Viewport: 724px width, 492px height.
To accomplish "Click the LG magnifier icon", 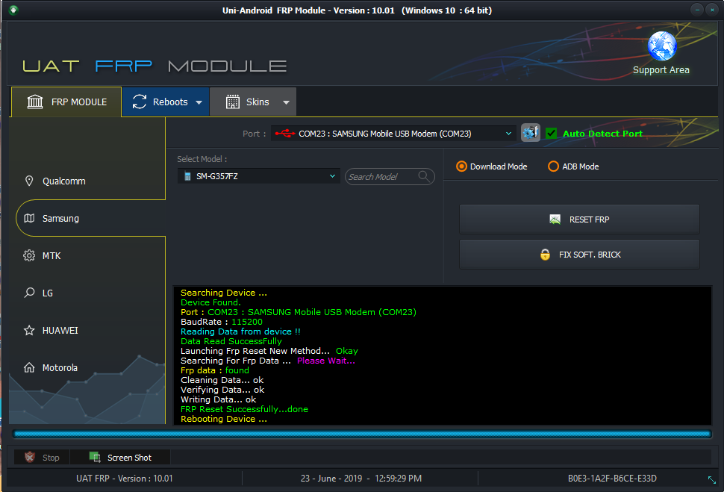I will pos(29,293).
